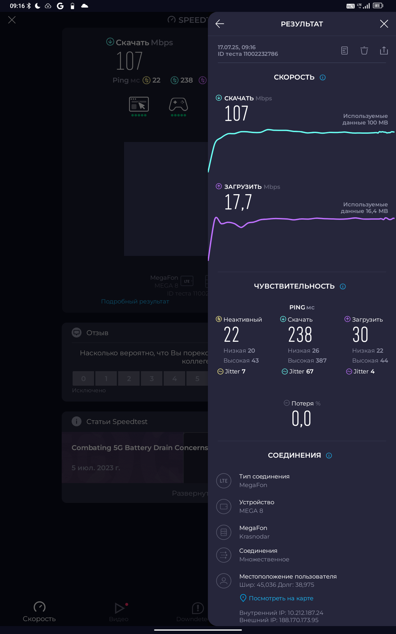Screen dimensions: 396x634
Task: Tap the battery indicator in status bar
Action: click(378, 6)
